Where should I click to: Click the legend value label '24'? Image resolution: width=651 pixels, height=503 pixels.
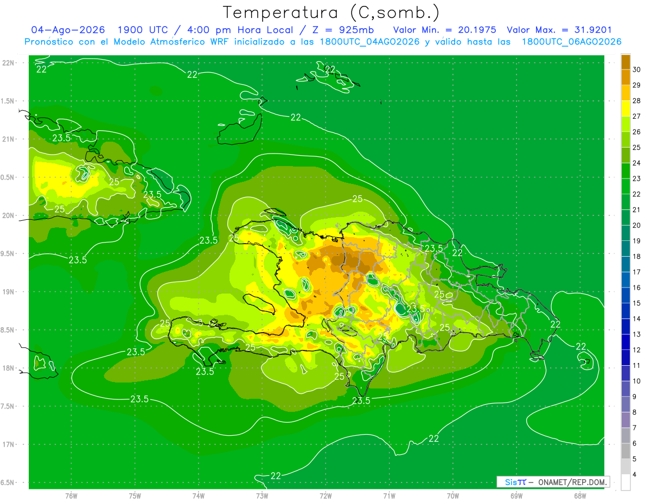click(x=637, y=163)
